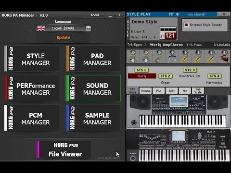Select the STS 3 button

[x=190, y=70]
